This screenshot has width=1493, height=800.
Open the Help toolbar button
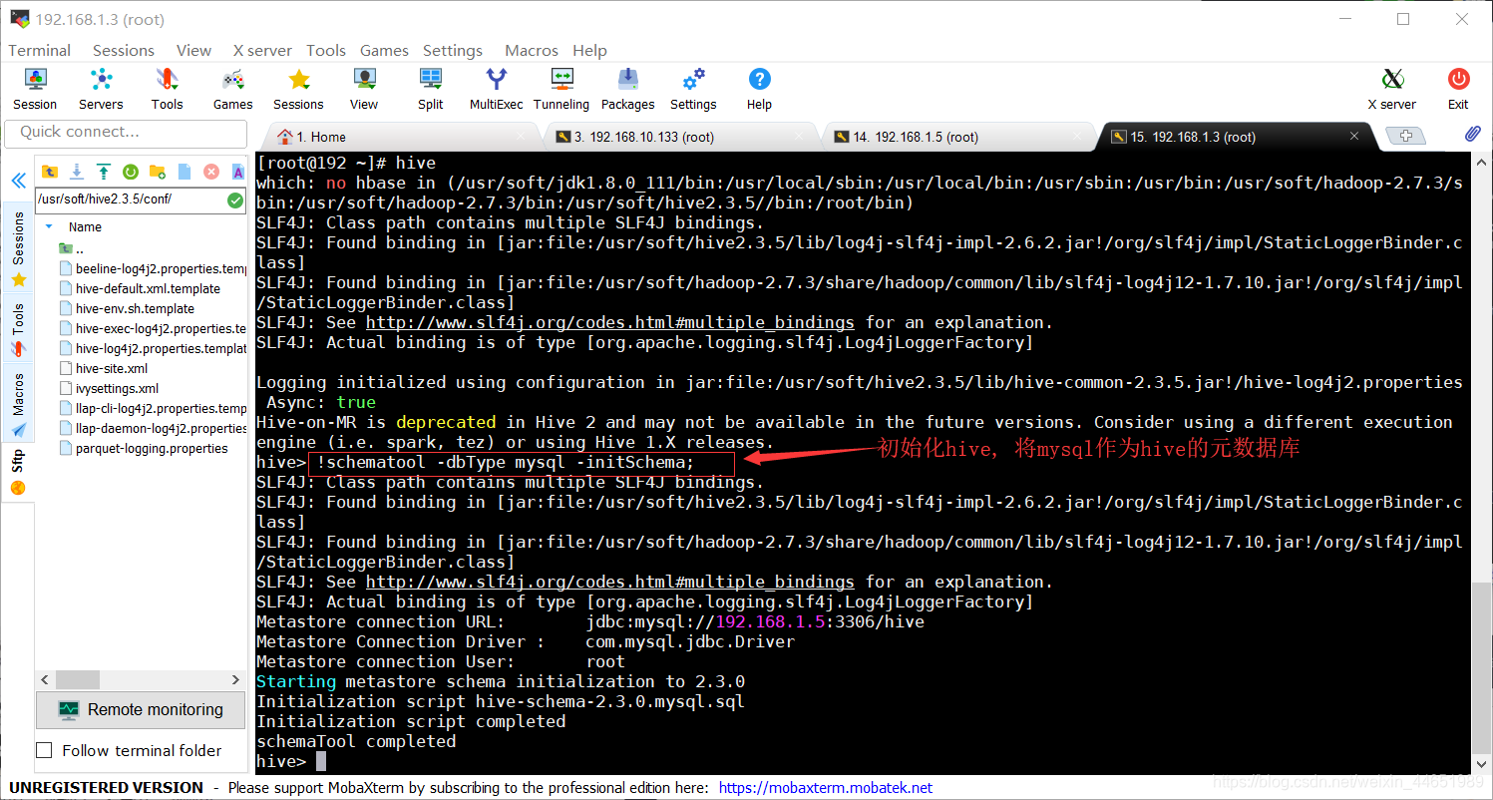(759, 89)
